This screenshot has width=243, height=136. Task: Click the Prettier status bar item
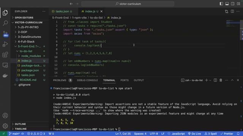coord(227,134)
